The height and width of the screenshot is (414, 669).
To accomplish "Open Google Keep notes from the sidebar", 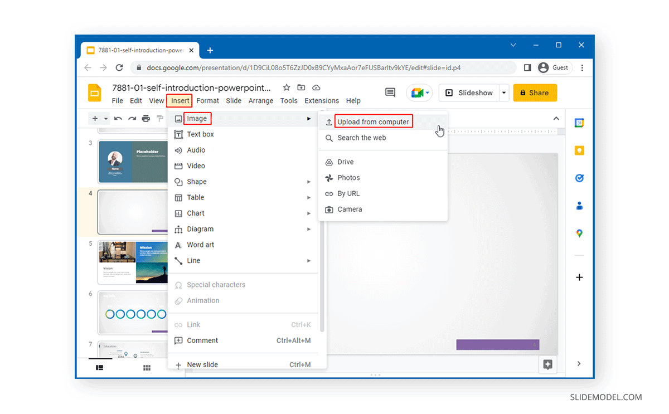I will 579,150.
